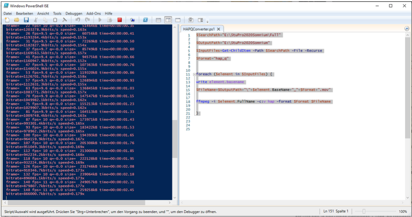Open the Bearbeiten menu
This screenshot has height=217, width=412.
(x=24, y=13)
